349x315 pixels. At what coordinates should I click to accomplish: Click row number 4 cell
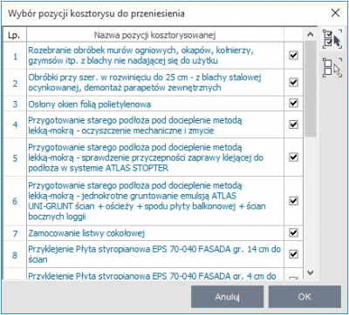coord(15,124)
